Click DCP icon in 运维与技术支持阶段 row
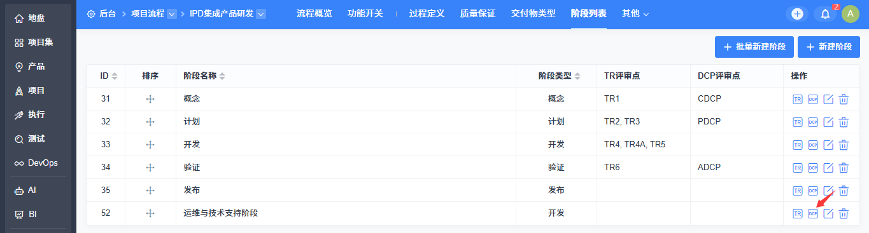This screenshot has width=869, height=233. (813, 213)
